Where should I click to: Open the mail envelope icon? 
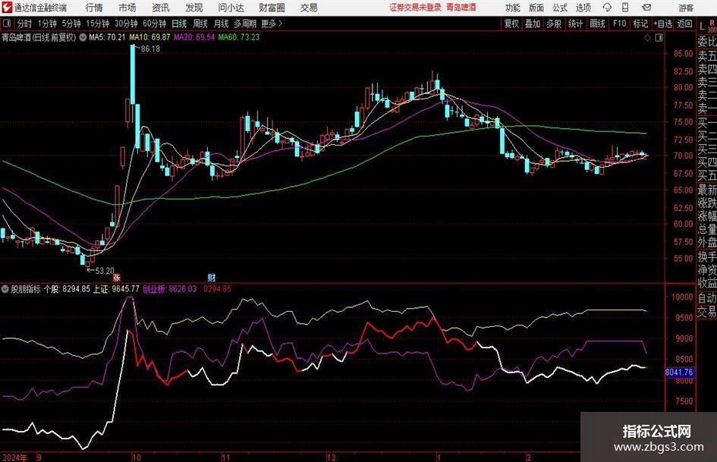(x=646, y=8)
